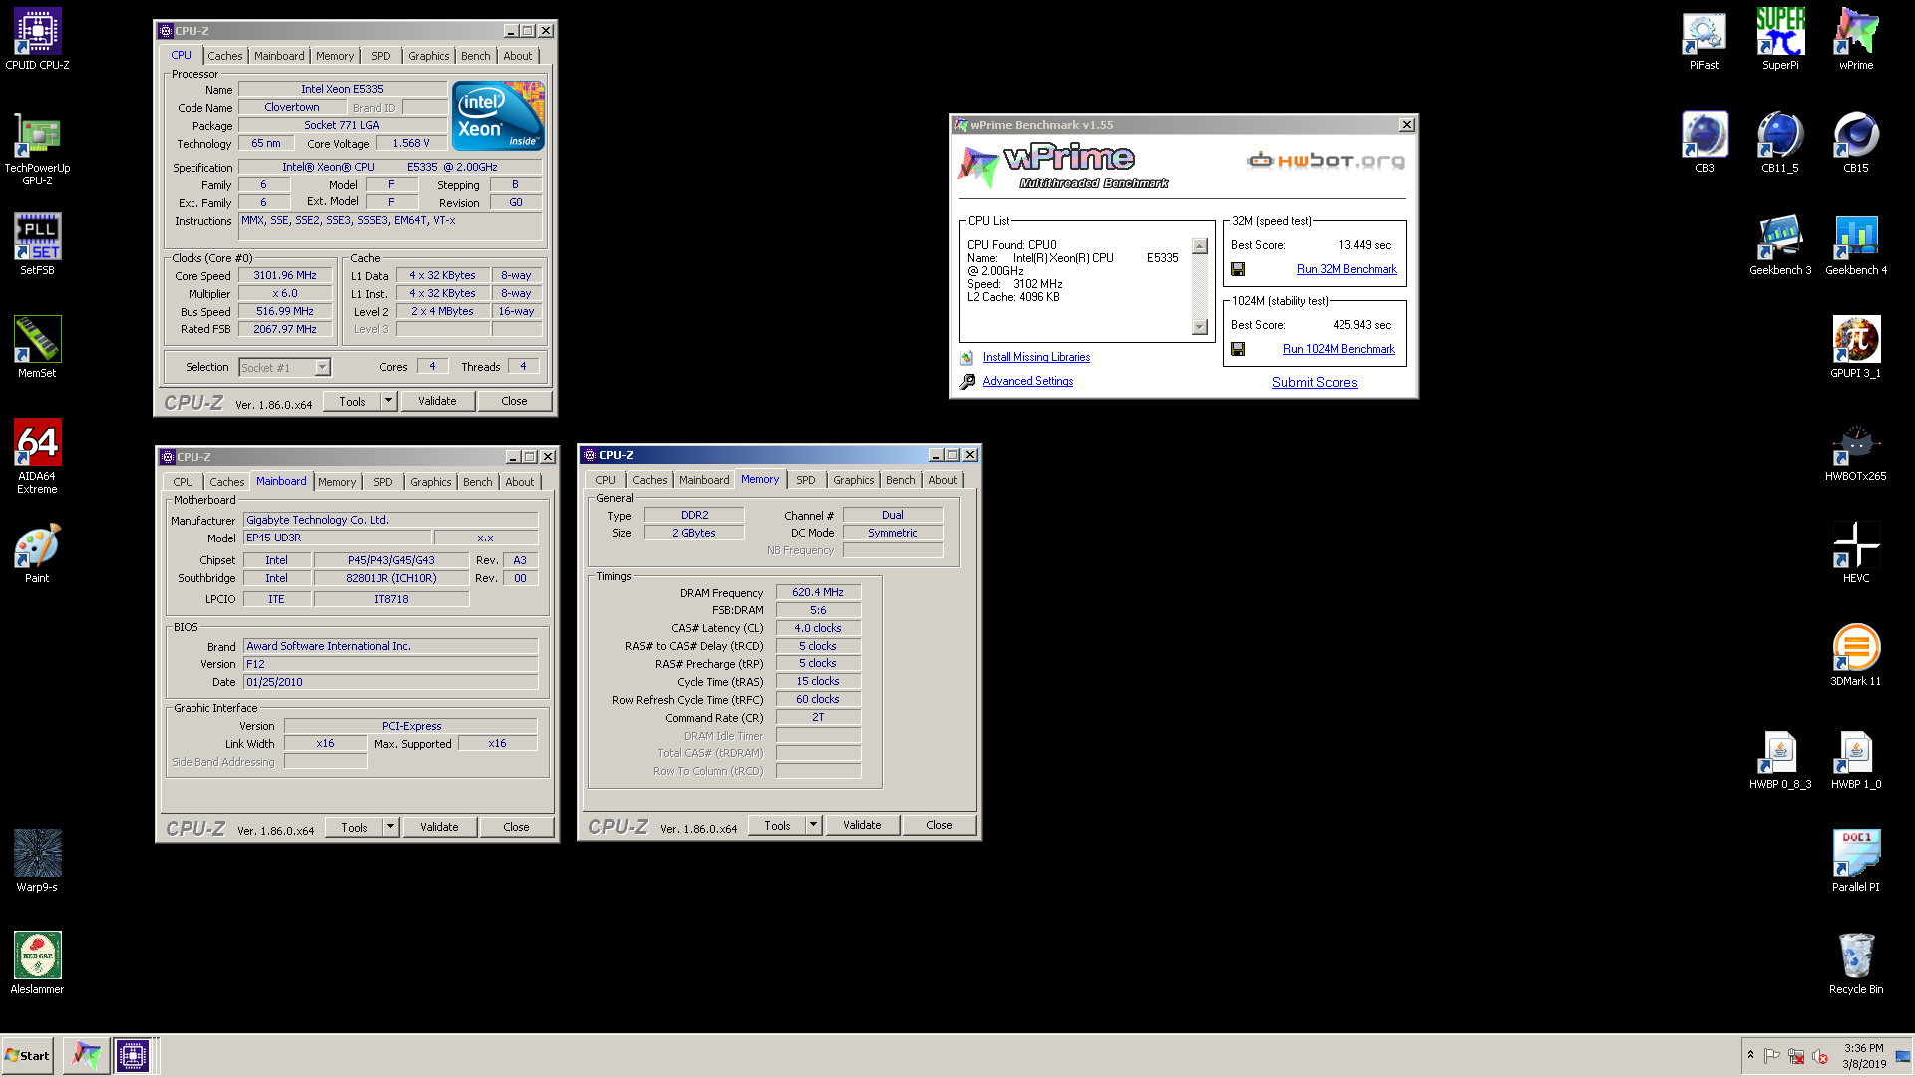Open CB15 Cinebench icon
1915x1077 pixels.
(1856, 143)
